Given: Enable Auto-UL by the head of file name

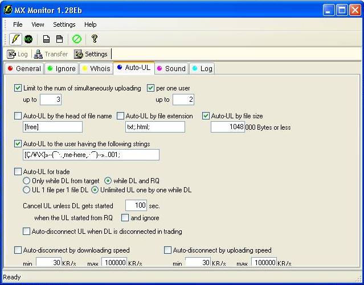Looking at the screenshot, I should 18,116.
